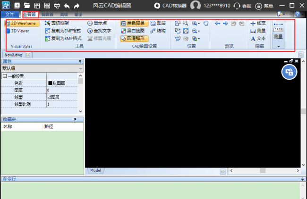Pin the 属性 panel
Screen dimensions: 307x199
tap(80, 62)
